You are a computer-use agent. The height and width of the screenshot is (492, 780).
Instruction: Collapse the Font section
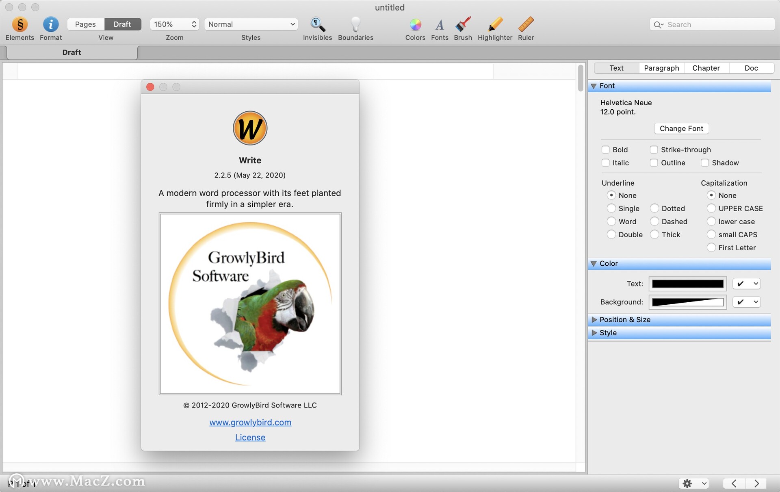point(594,86)
